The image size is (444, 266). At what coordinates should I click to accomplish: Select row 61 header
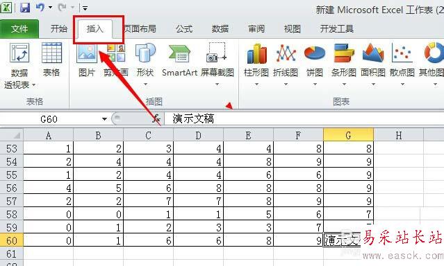(x=11, y=254)
